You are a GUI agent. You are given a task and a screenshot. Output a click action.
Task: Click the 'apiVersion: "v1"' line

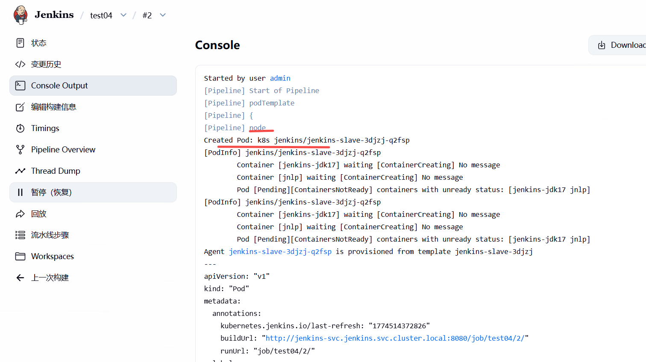237,276
